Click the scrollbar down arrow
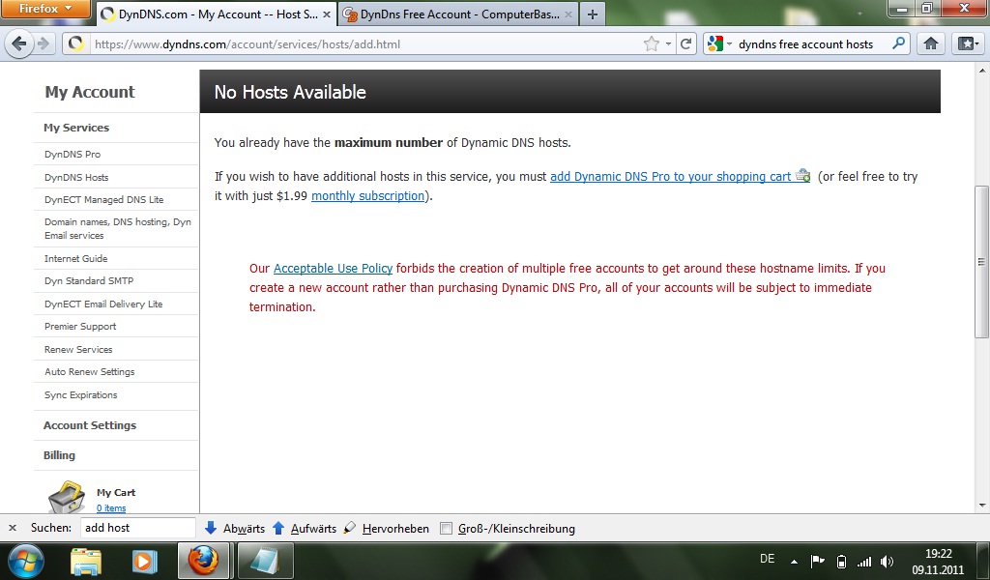Viewport: 990px width, 580px height. click(981, 505)
